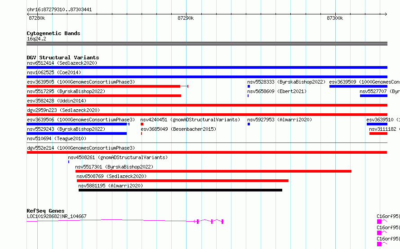Click the tiny esv3685049 red marker
Viewport: 400px width, 249px height.
142,133
